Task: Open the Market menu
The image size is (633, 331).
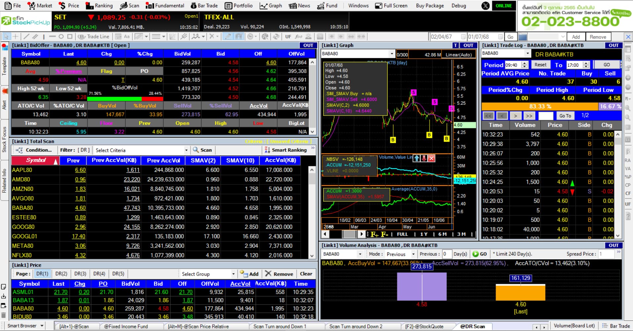Action: (x=40, y=6)
